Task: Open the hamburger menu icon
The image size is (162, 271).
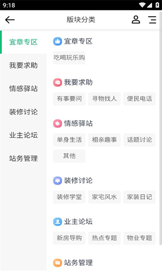Action: click(152, 20)
